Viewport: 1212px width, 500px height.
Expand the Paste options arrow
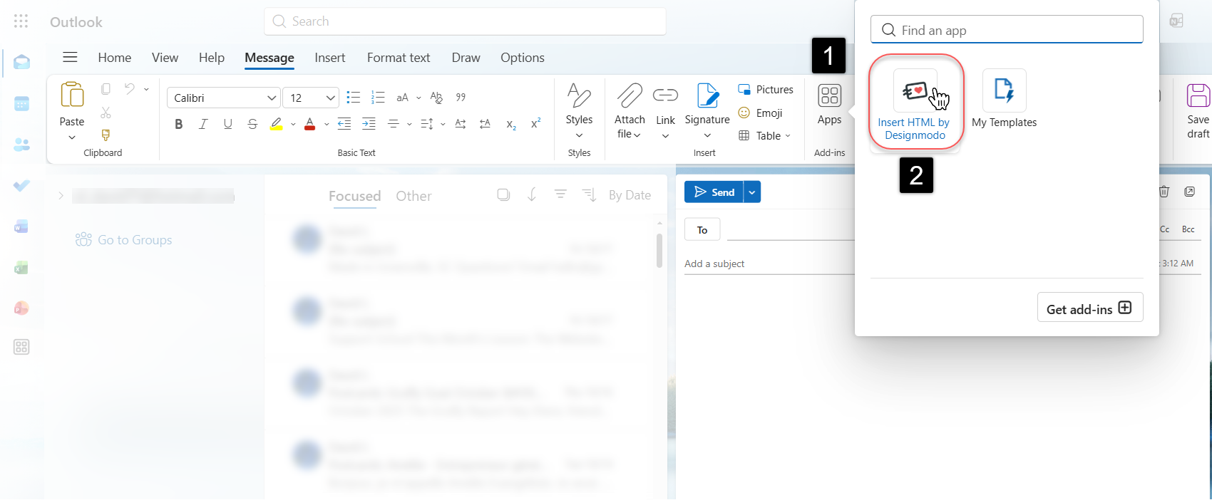pyautogui.click(x=72, y=137)
